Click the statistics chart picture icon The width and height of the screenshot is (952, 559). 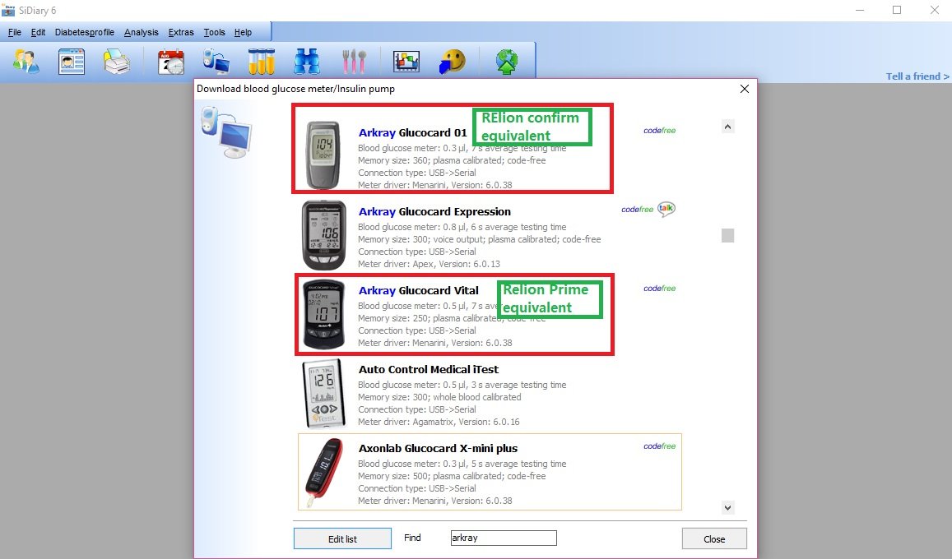(406, 62)
